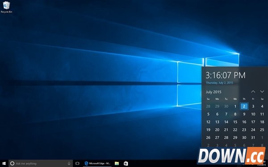Go to previous month with up chevron
Viewport: 268px width, 167px height.
(x=253, y=92)
